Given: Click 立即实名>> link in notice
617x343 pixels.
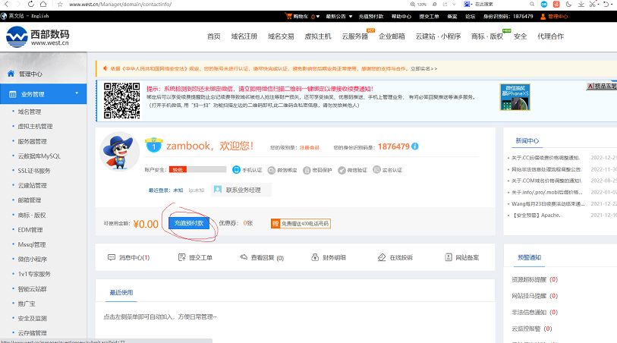Looking at the screenshot, I should click(423, 68).
